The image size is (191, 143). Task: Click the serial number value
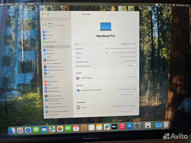click(129, 61)
